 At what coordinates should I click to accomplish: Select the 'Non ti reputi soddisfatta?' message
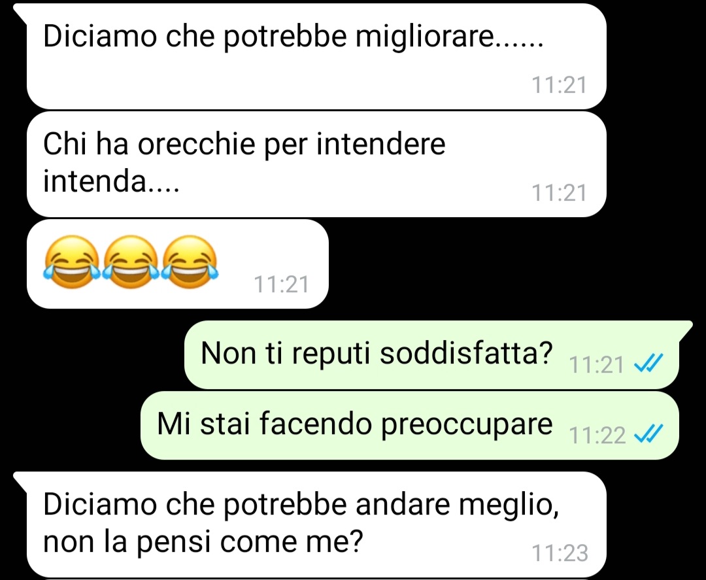(431, 355)
